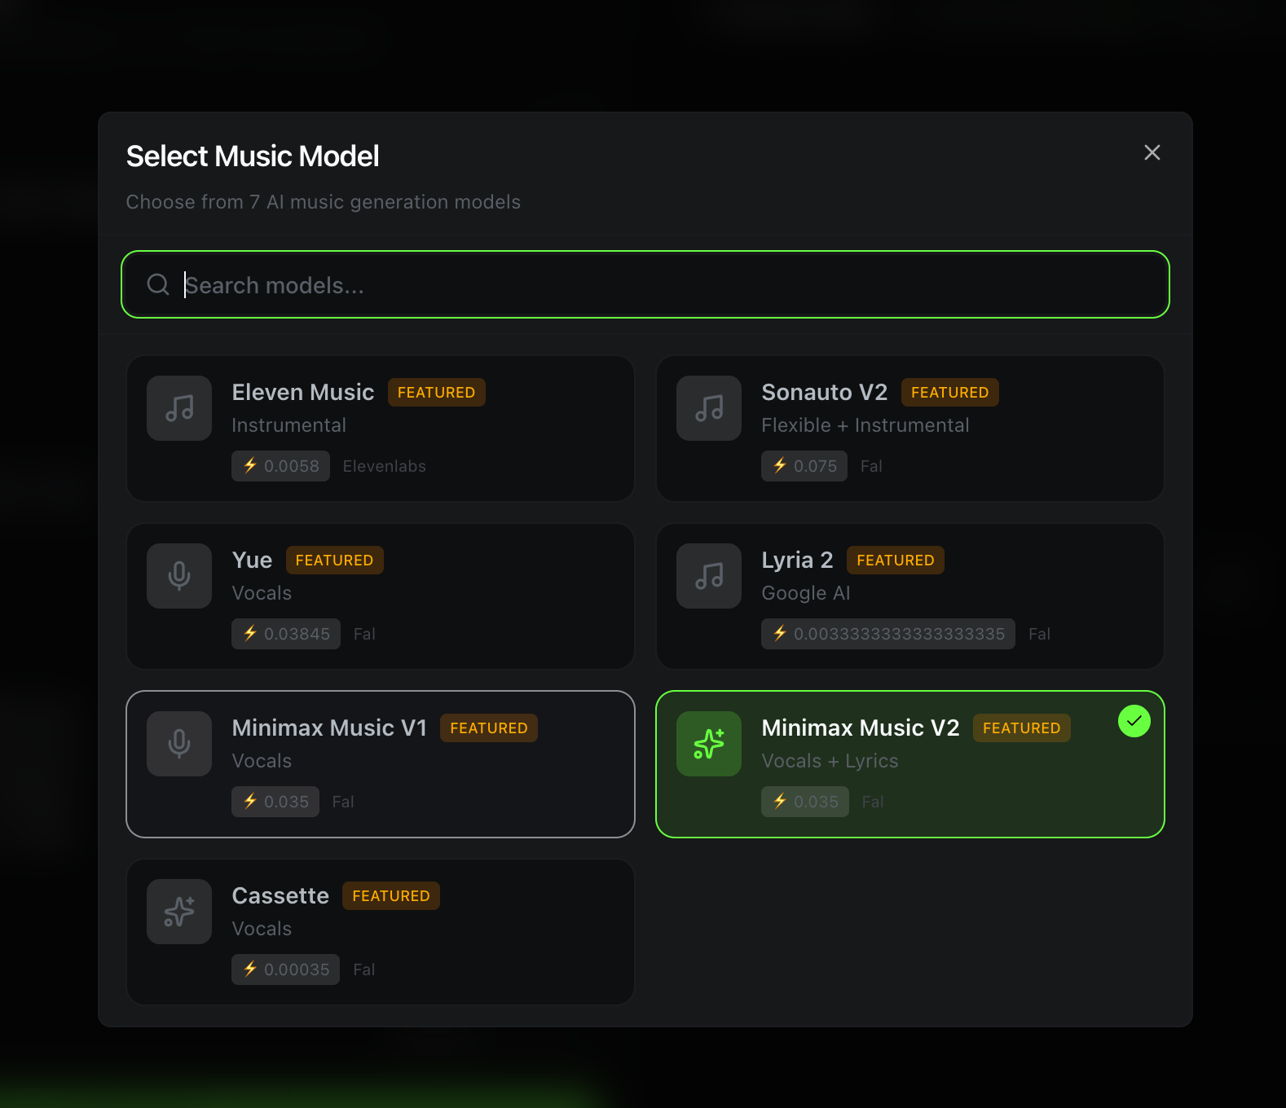Click the FEATURED badge on Lyria 2

[895, 561]
